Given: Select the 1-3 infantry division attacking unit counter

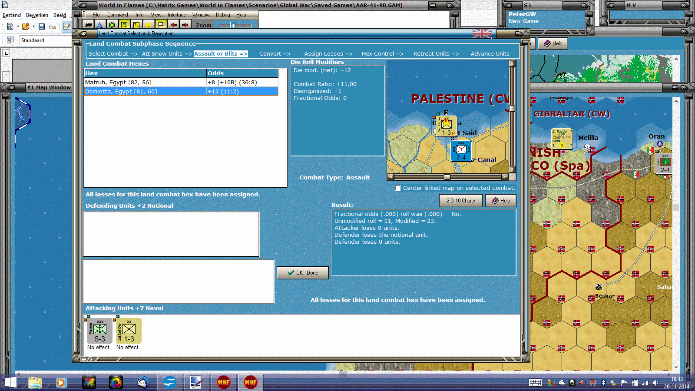Looking at the screenshot, I should tap(129, 331).
